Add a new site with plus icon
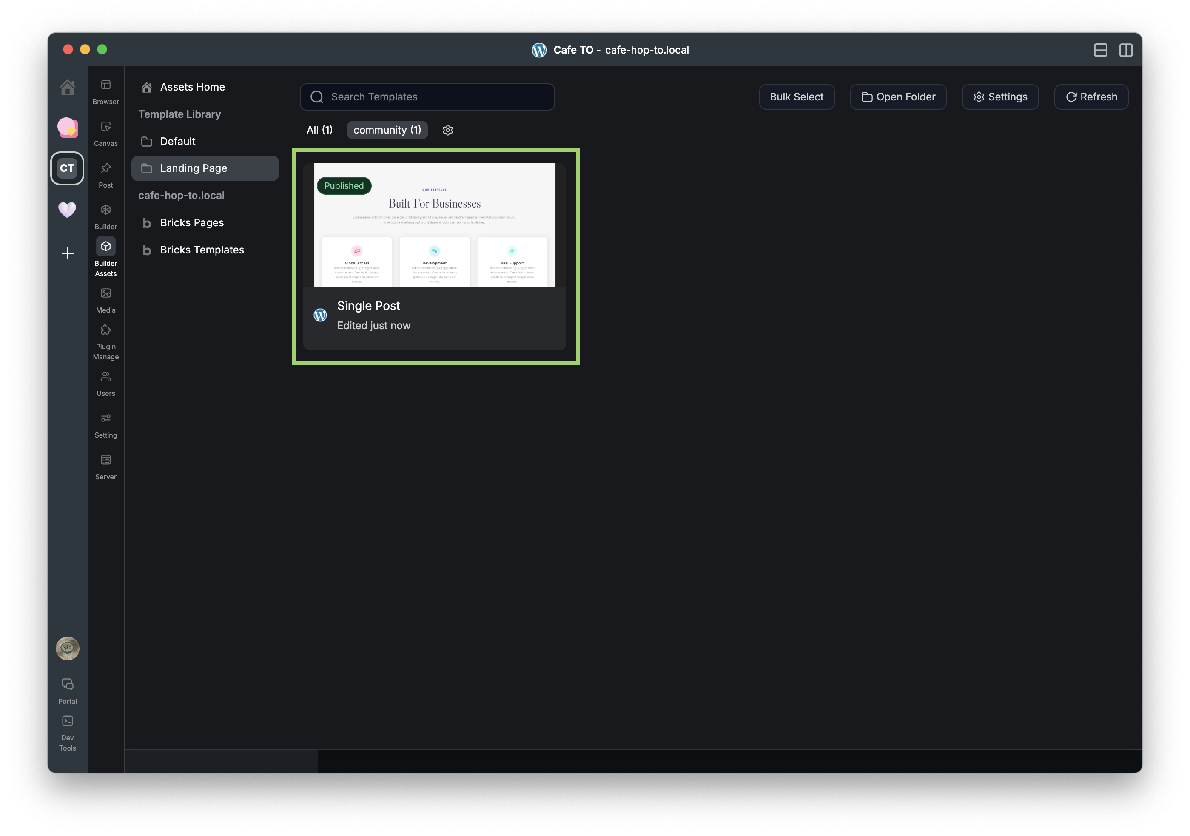 [67, 253]
